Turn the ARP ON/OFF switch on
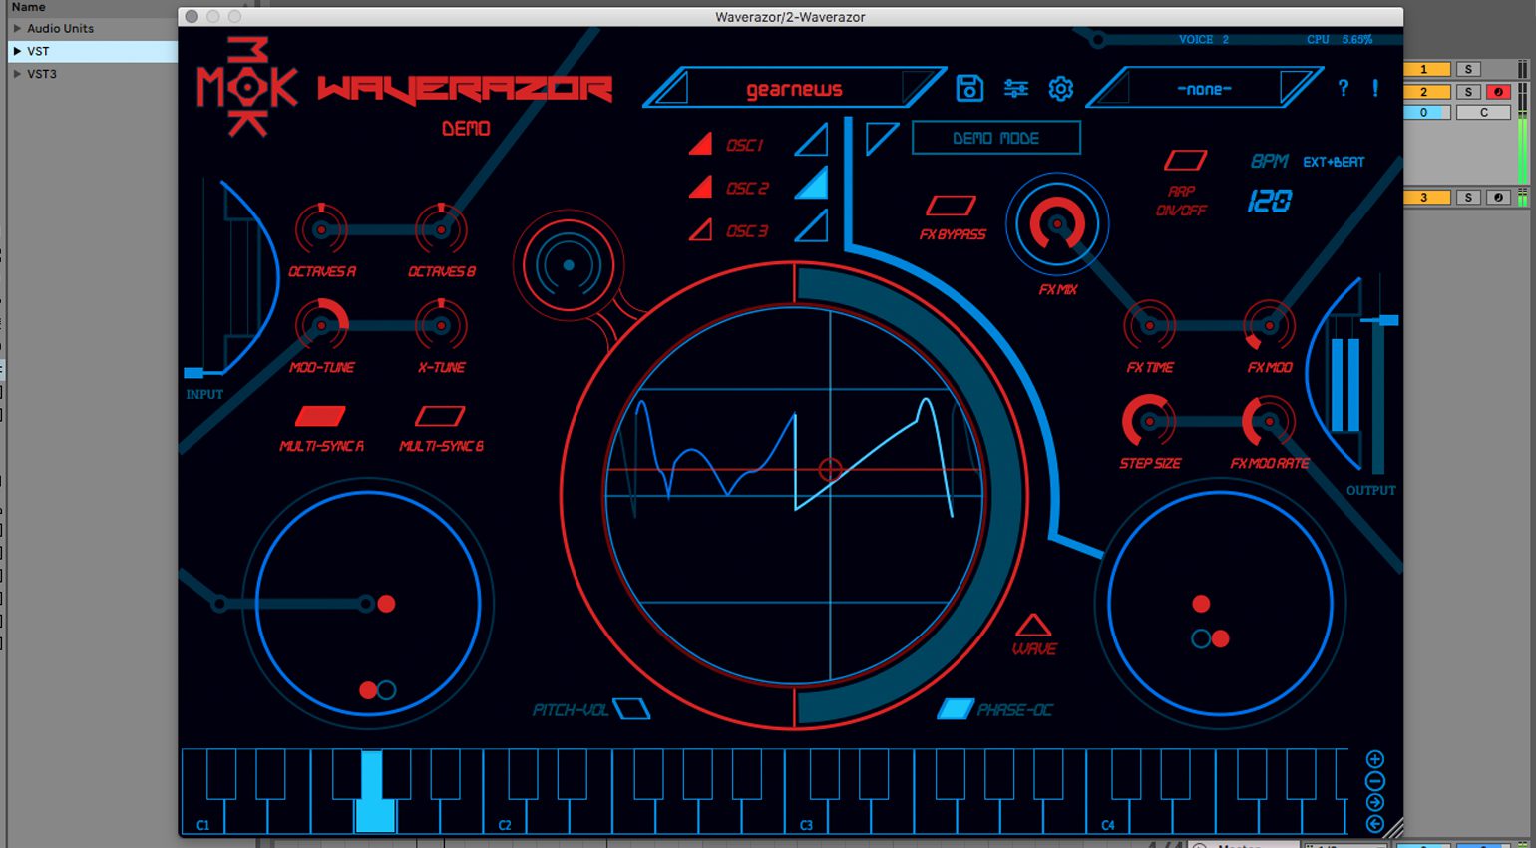Screen dimensions: 1536x848 pos(1186,161)
